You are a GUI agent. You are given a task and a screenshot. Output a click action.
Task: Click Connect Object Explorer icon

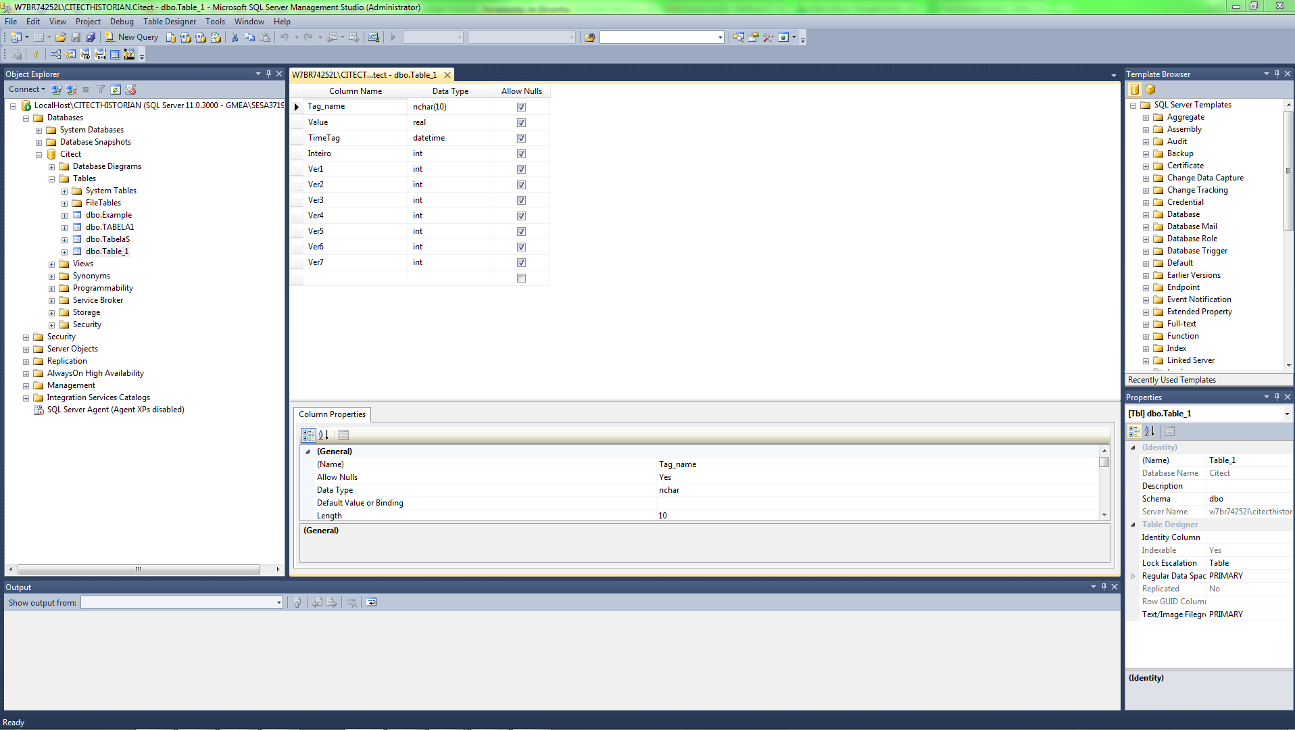point(57,90)
